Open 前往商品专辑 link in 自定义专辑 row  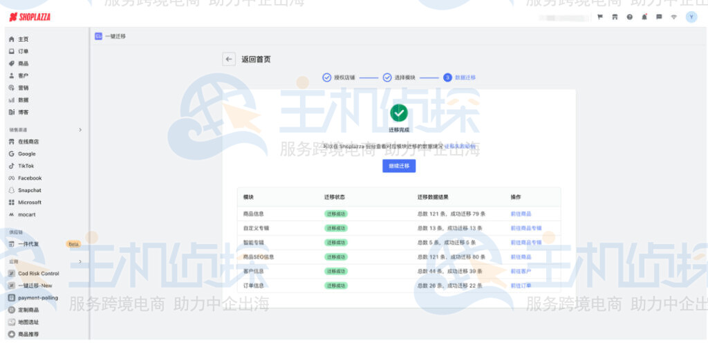(x=525, y=228)
